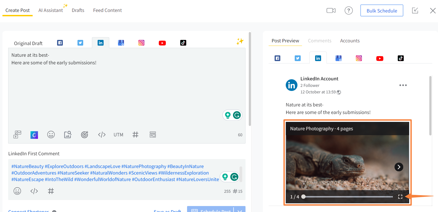Open hashtag manager in post editor toolbar
Viewport: 438px width, 212px height.
135,135
